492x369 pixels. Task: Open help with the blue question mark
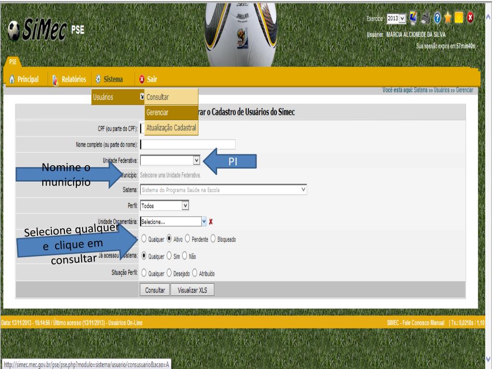pyautogui.click(x=437, y=18)
